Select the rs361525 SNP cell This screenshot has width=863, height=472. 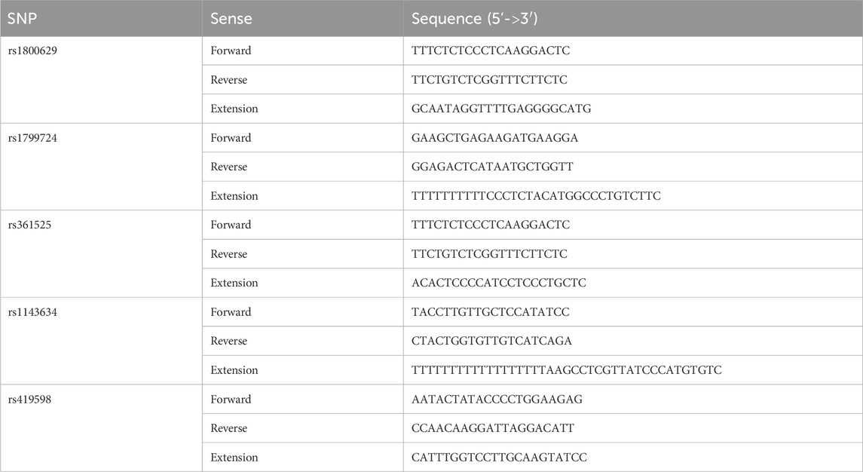[101, 254]
